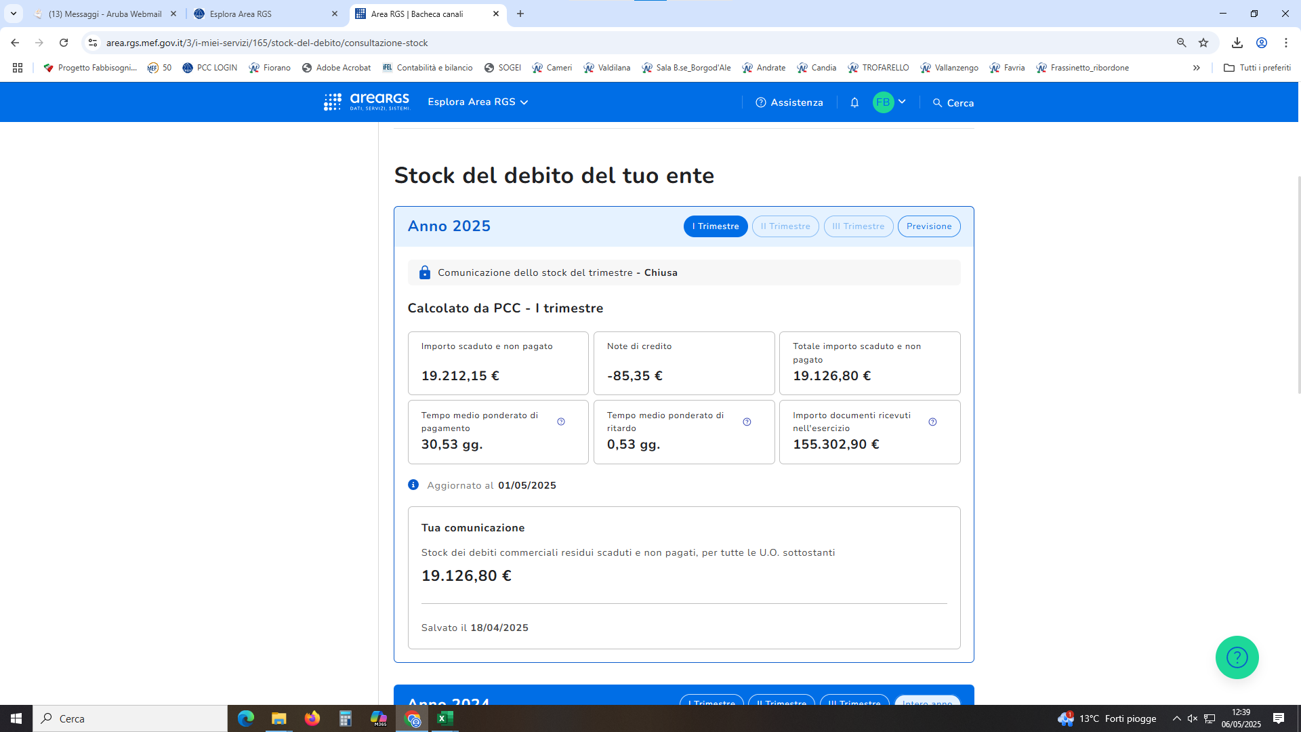The width and height of the screenshot is (1301, 732).
Task: Click the green floating help button
Action: pyautogui.click(x=1237, y=657)
